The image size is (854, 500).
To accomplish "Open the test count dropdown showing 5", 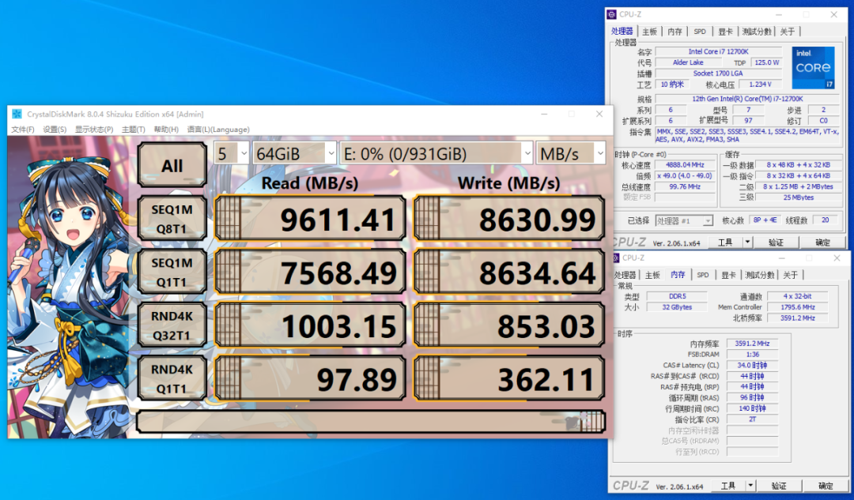I will [232, 154].
